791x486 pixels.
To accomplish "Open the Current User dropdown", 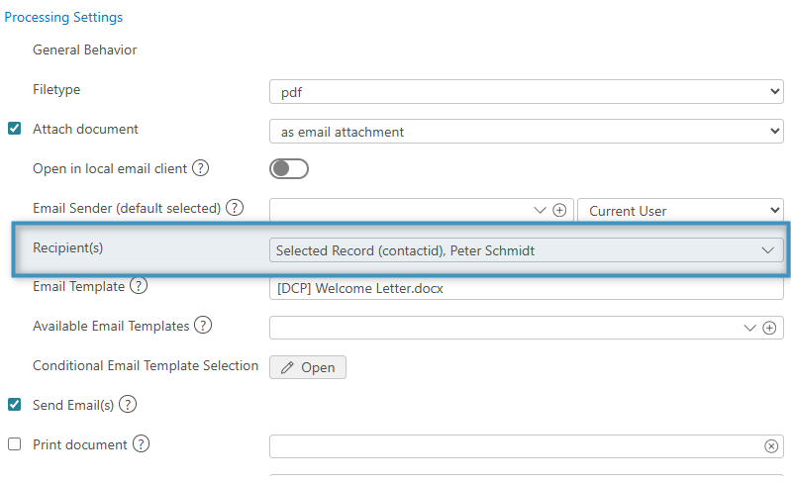I will [680, 210].
